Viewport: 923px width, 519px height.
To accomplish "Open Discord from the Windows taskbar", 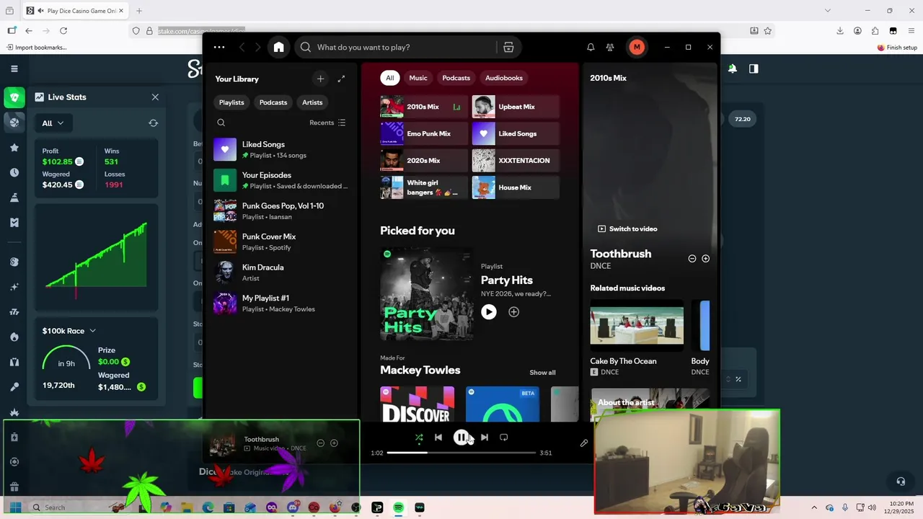I will point(292,507).
